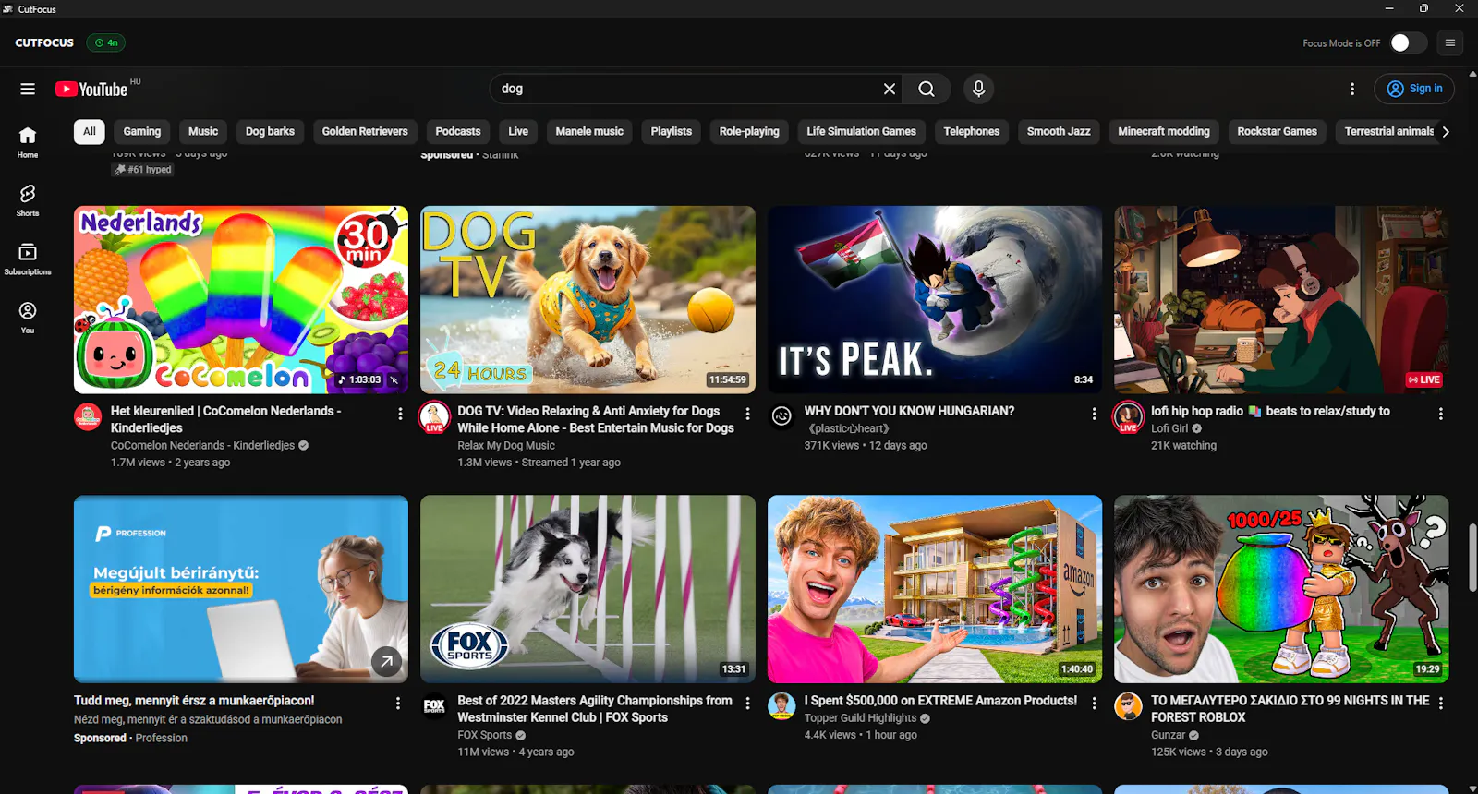Select the Music filter chip
1478x794 pixels.
pos(203,132)
